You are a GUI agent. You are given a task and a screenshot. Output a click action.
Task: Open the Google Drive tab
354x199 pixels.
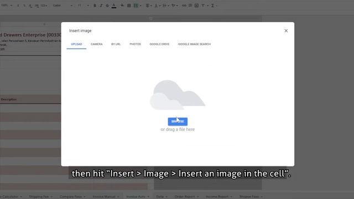(159, 44)
